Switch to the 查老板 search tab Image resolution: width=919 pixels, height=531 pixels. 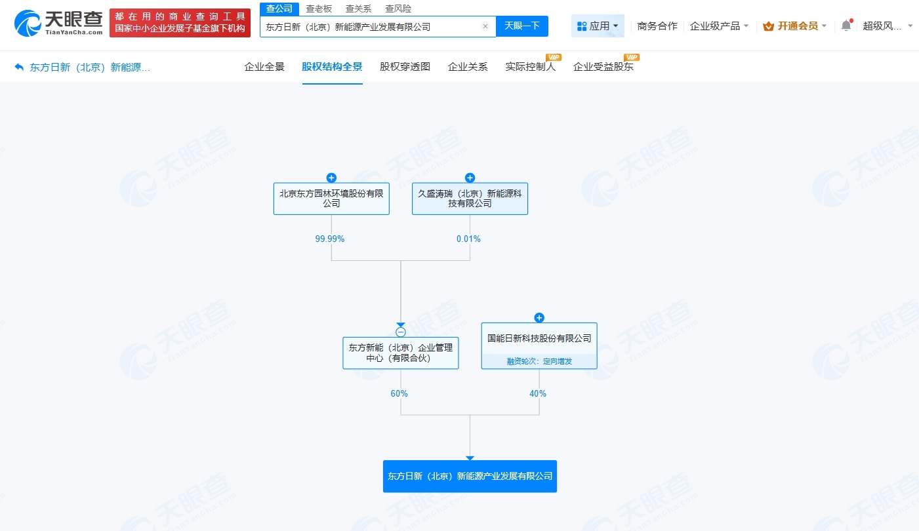click(x=319, y=9)
